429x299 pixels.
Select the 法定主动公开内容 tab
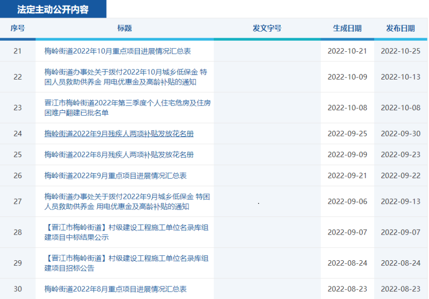[53, 9]
